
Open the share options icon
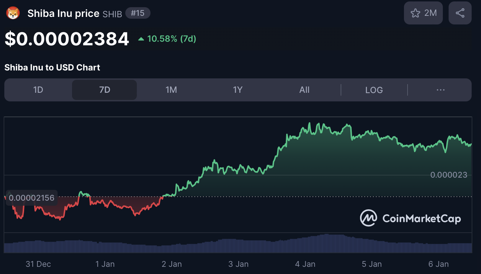(x=460, y=13)
